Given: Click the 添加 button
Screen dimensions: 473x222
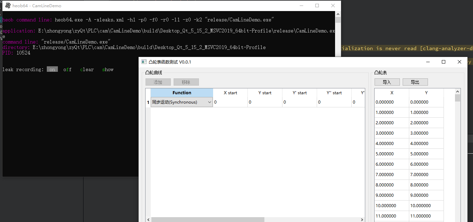Looking at the screenshot, I should (158, 82).
